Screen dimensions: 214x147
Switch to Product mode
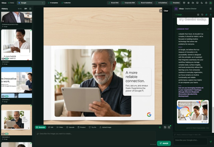(82, 127)
